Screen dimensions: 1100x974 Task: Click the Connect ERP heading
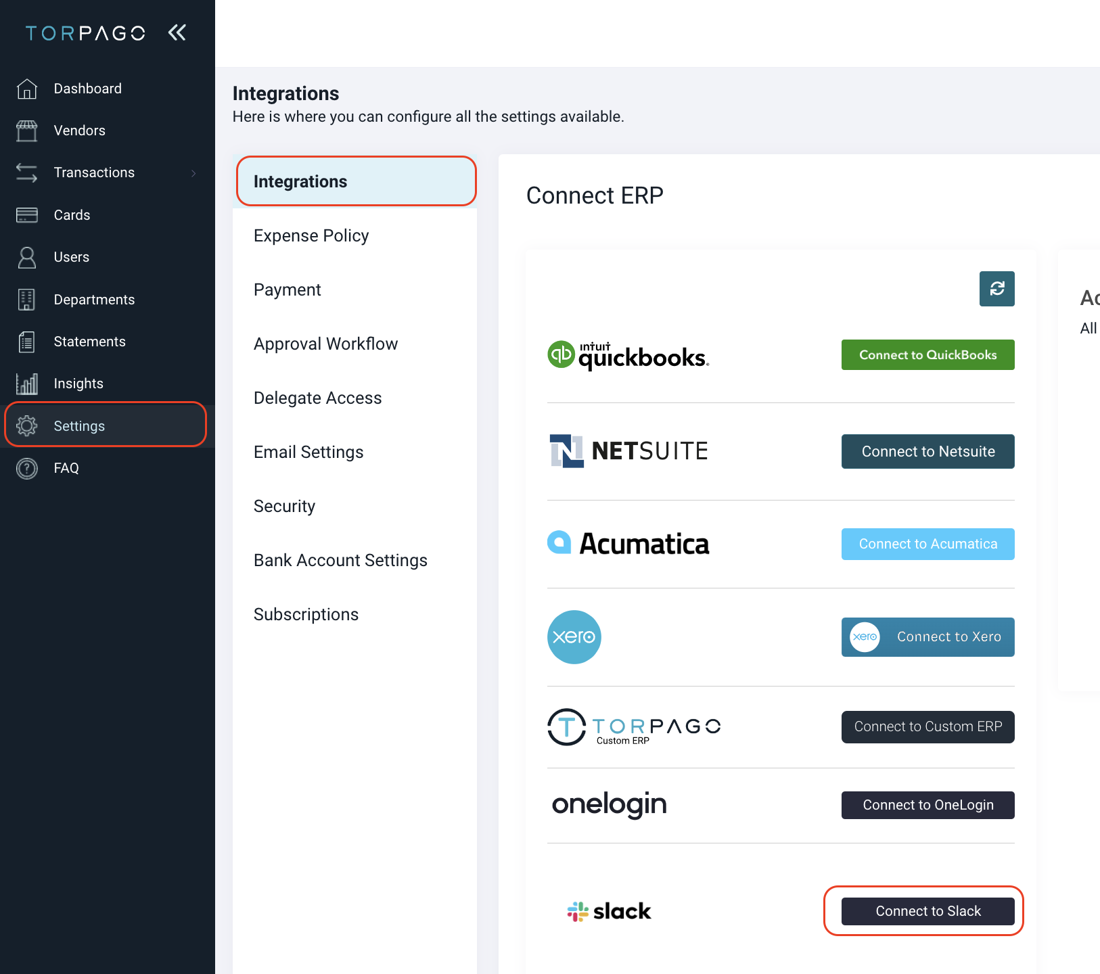point(595,195)
